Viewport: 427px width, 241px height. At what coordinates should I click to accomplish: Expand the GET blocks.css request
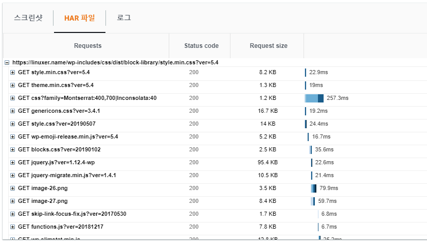coord(13,150)
